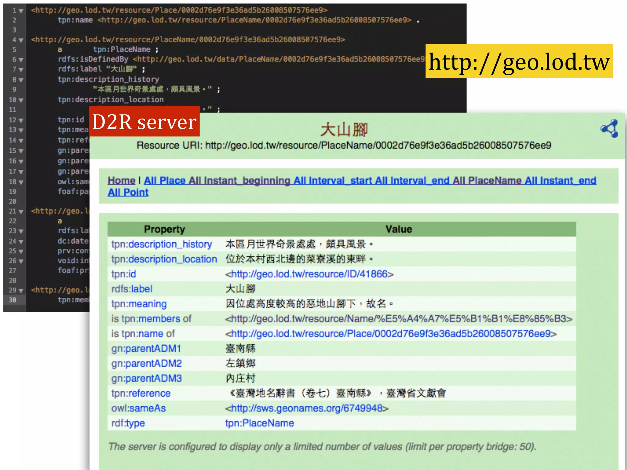The height and width of the screenshot is (470, 627).
Task: Open the gn:parentADM1 property link
Action: click(146, 349)
